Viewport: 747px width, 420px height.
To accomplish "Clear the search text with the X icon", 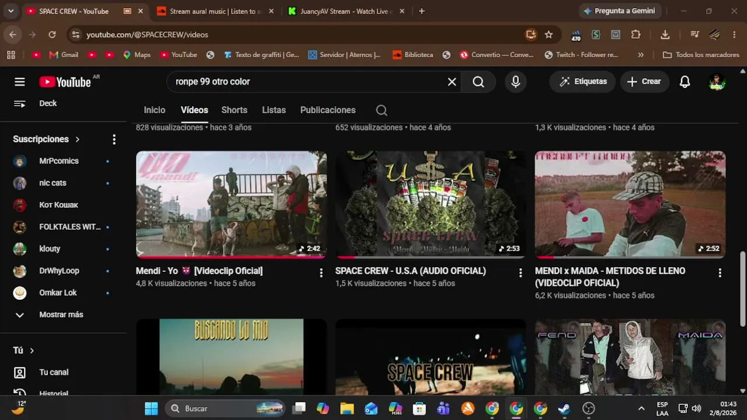I will click(452, 82).
